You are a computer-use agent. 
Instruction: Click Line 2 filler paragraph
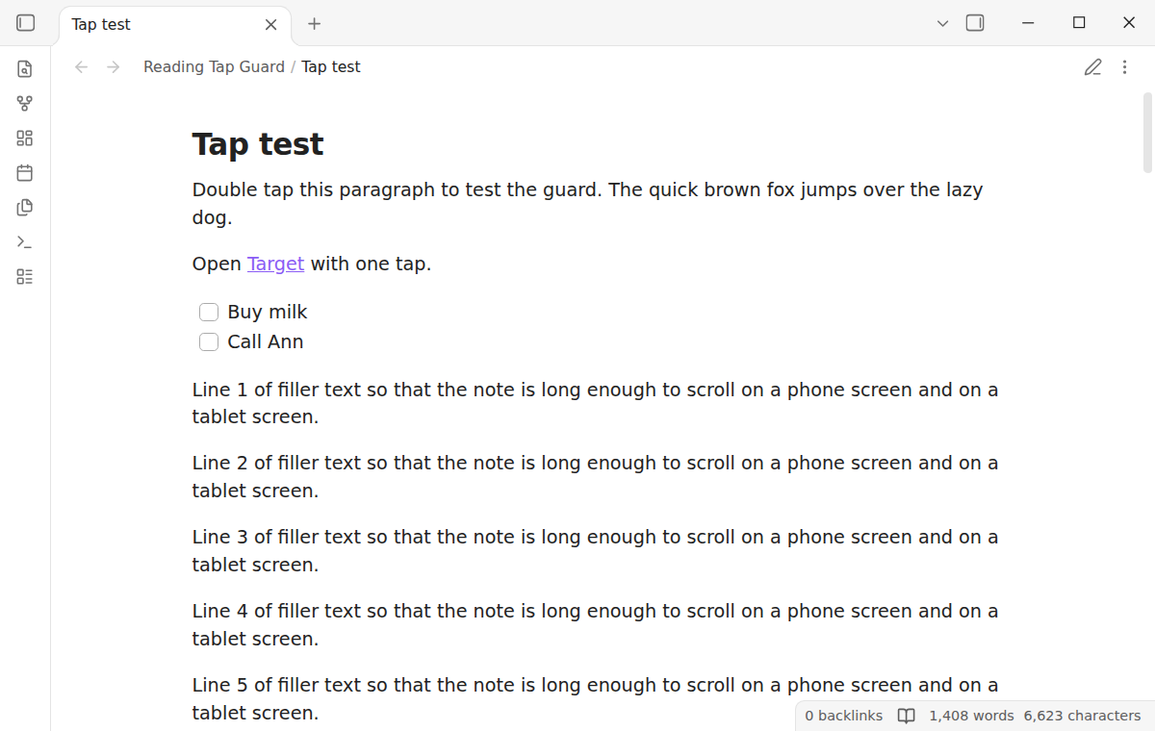pyautogui.click(x=595, y=477)
